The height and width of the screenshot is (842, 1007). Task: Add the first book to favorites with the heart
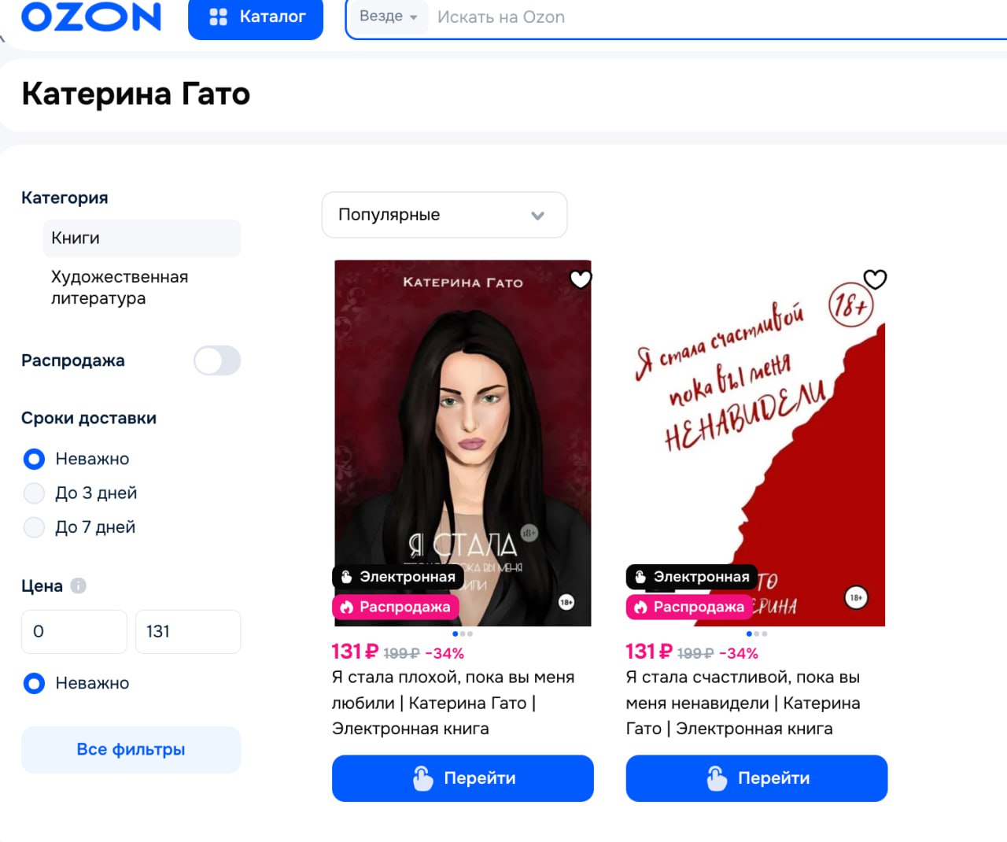coord(581,279)
